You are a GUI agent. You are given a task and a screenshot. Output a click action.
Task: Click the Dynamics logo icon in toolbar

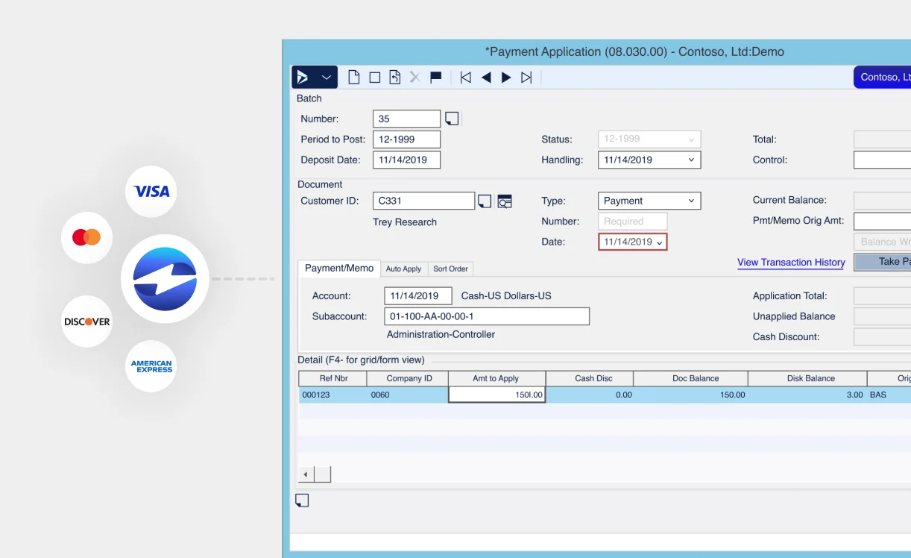point(302,77)
